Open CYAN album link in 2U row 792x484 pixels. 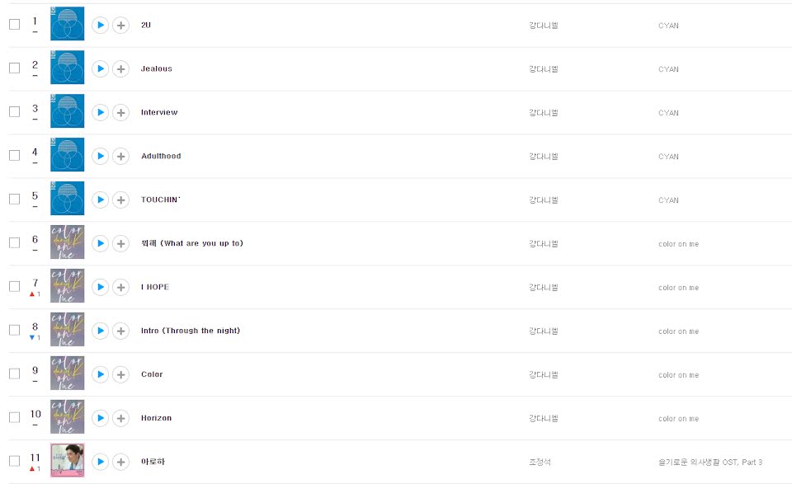668,26
